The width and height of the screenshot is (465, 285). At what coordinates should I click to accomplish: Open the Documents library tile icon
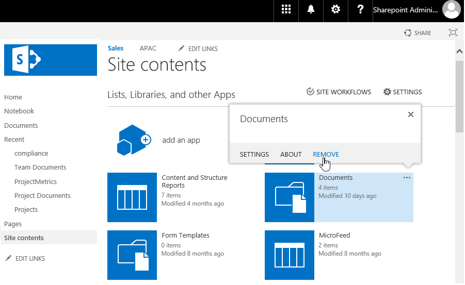290,197
